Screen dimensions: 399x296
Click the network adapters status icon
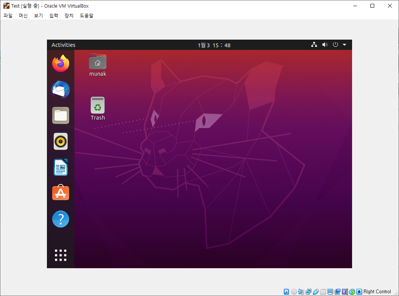pyautogui.click(x=309, y=292)
